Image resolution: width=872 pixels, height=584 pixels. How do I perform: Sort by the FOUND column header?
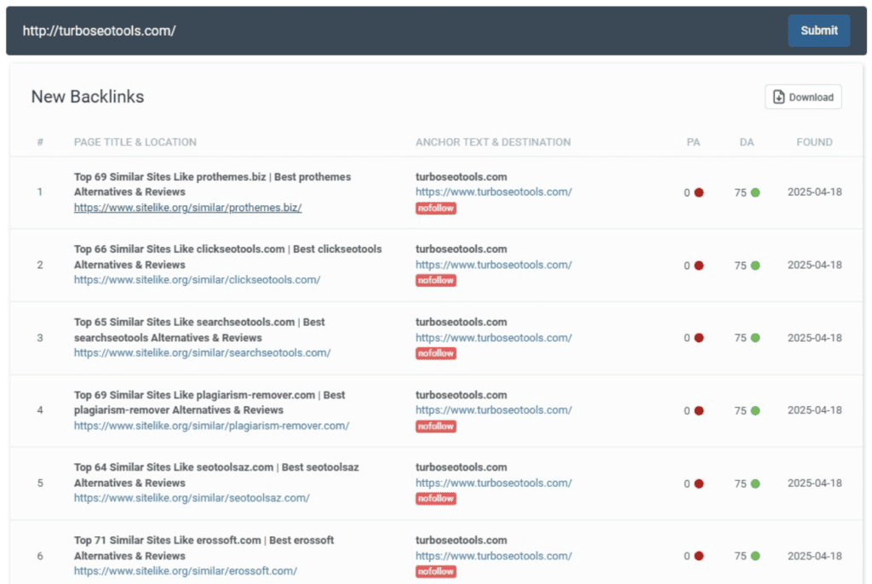[x=814, y=142]
